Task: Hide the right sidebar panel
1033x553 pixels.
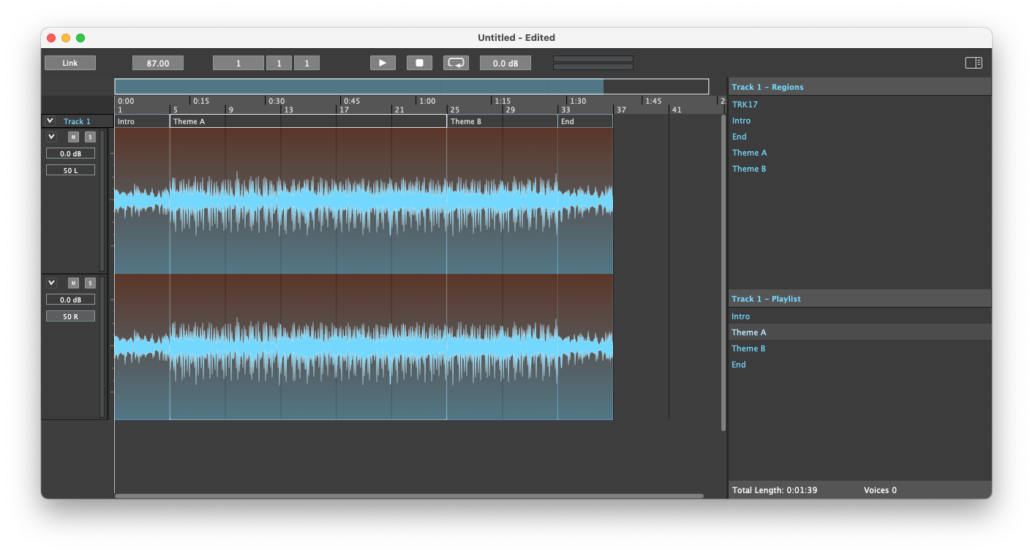Action: pyautogui.click(x=973, y=63)
